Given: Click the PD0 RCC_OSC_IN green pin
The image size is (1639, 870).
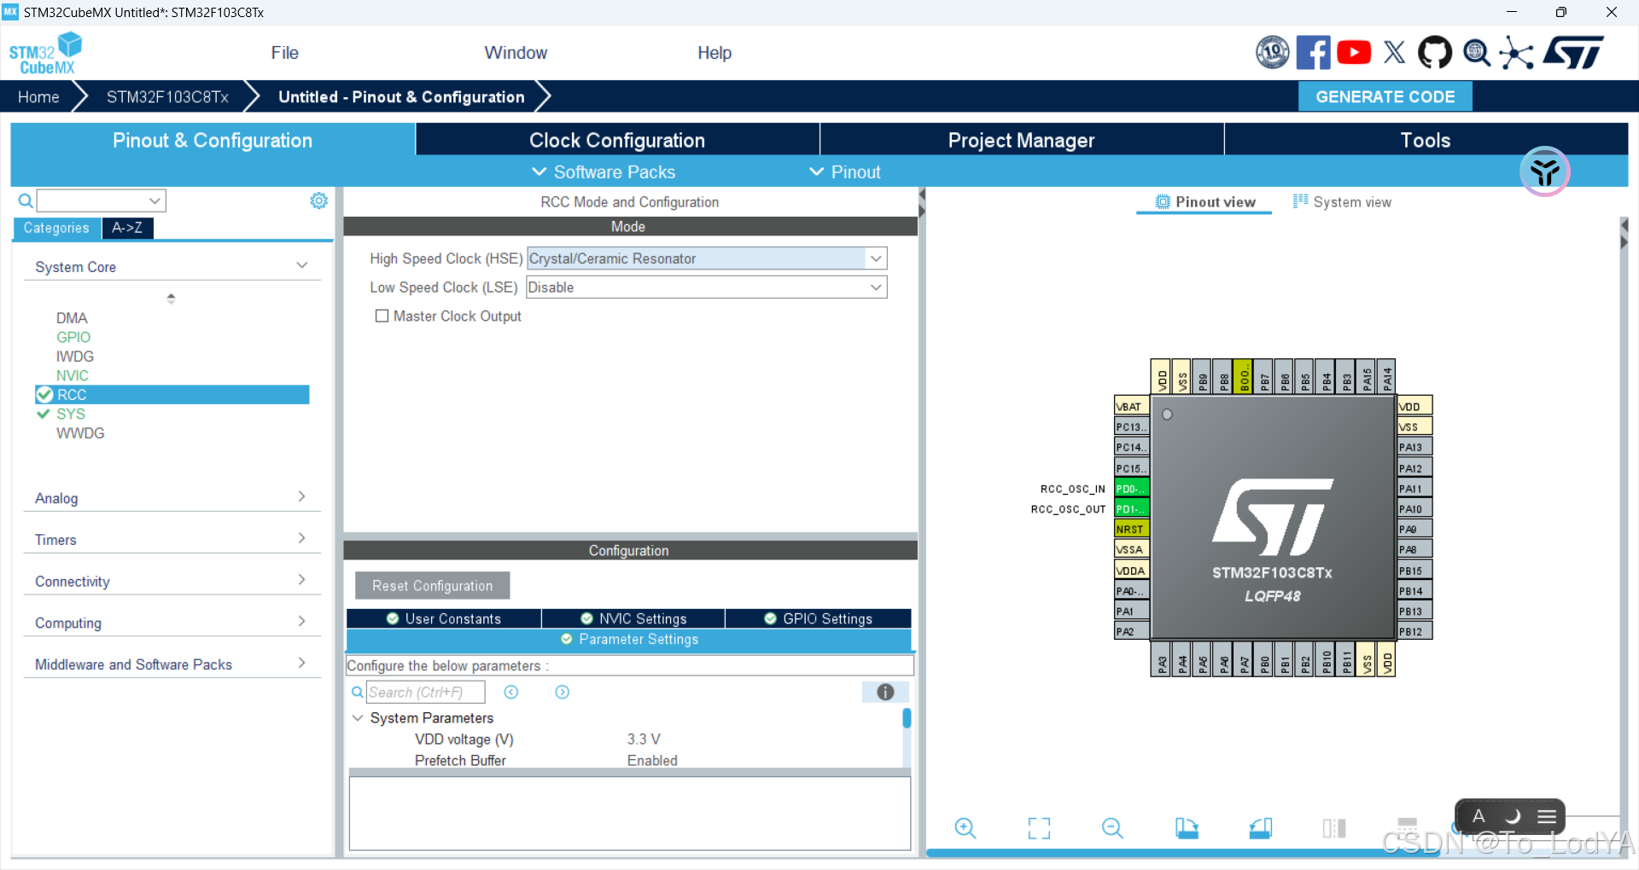Looking at the screenshot, I should coord(1131,489).
